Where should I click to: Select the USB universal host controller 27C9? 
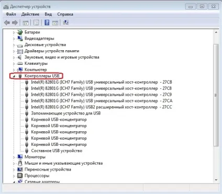click(101, 95)
